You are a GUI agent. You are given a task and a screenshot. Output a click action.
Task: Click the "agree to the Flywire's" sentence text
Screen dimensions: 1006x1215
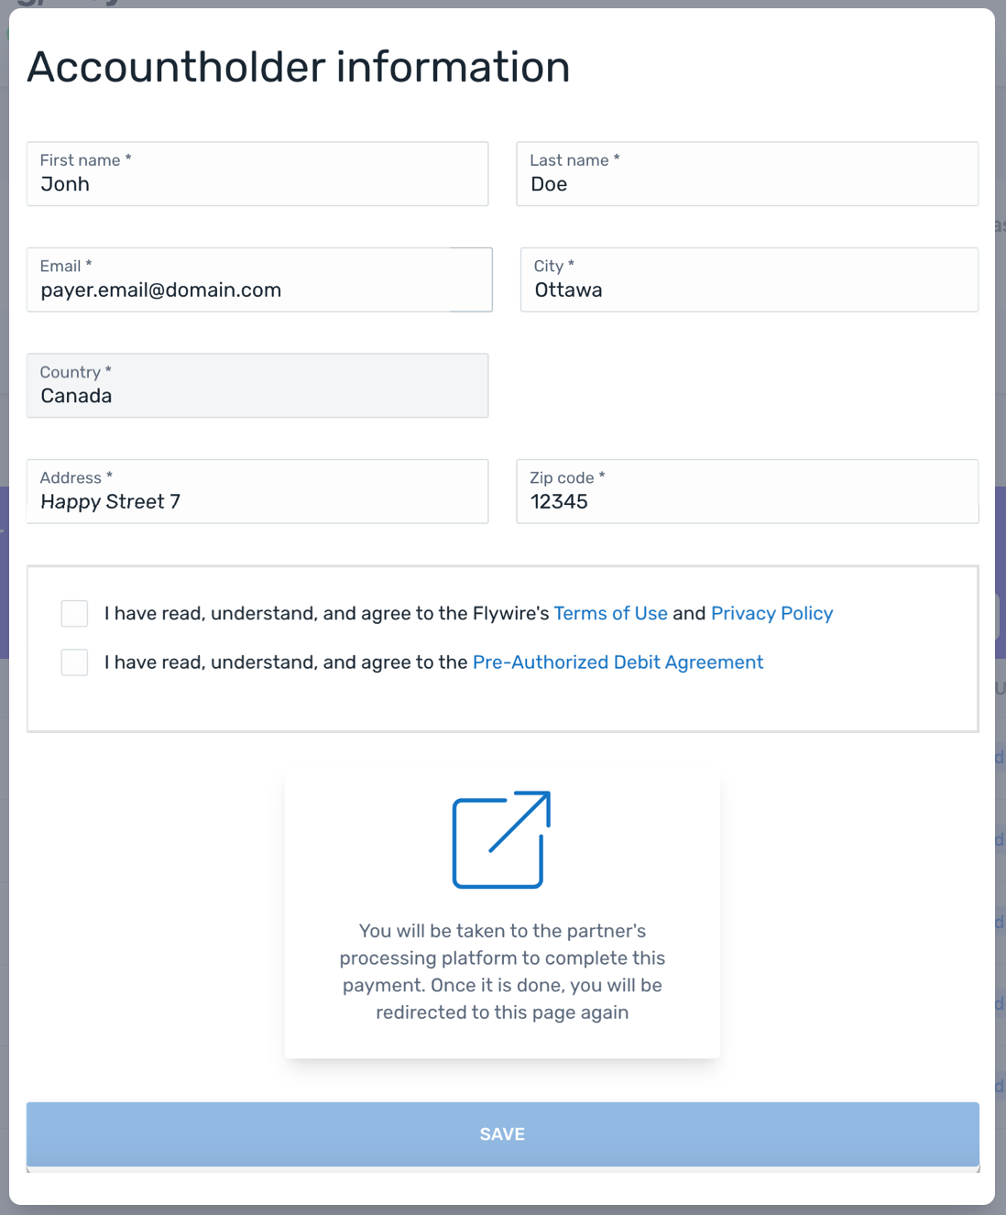tap(326, 613)
